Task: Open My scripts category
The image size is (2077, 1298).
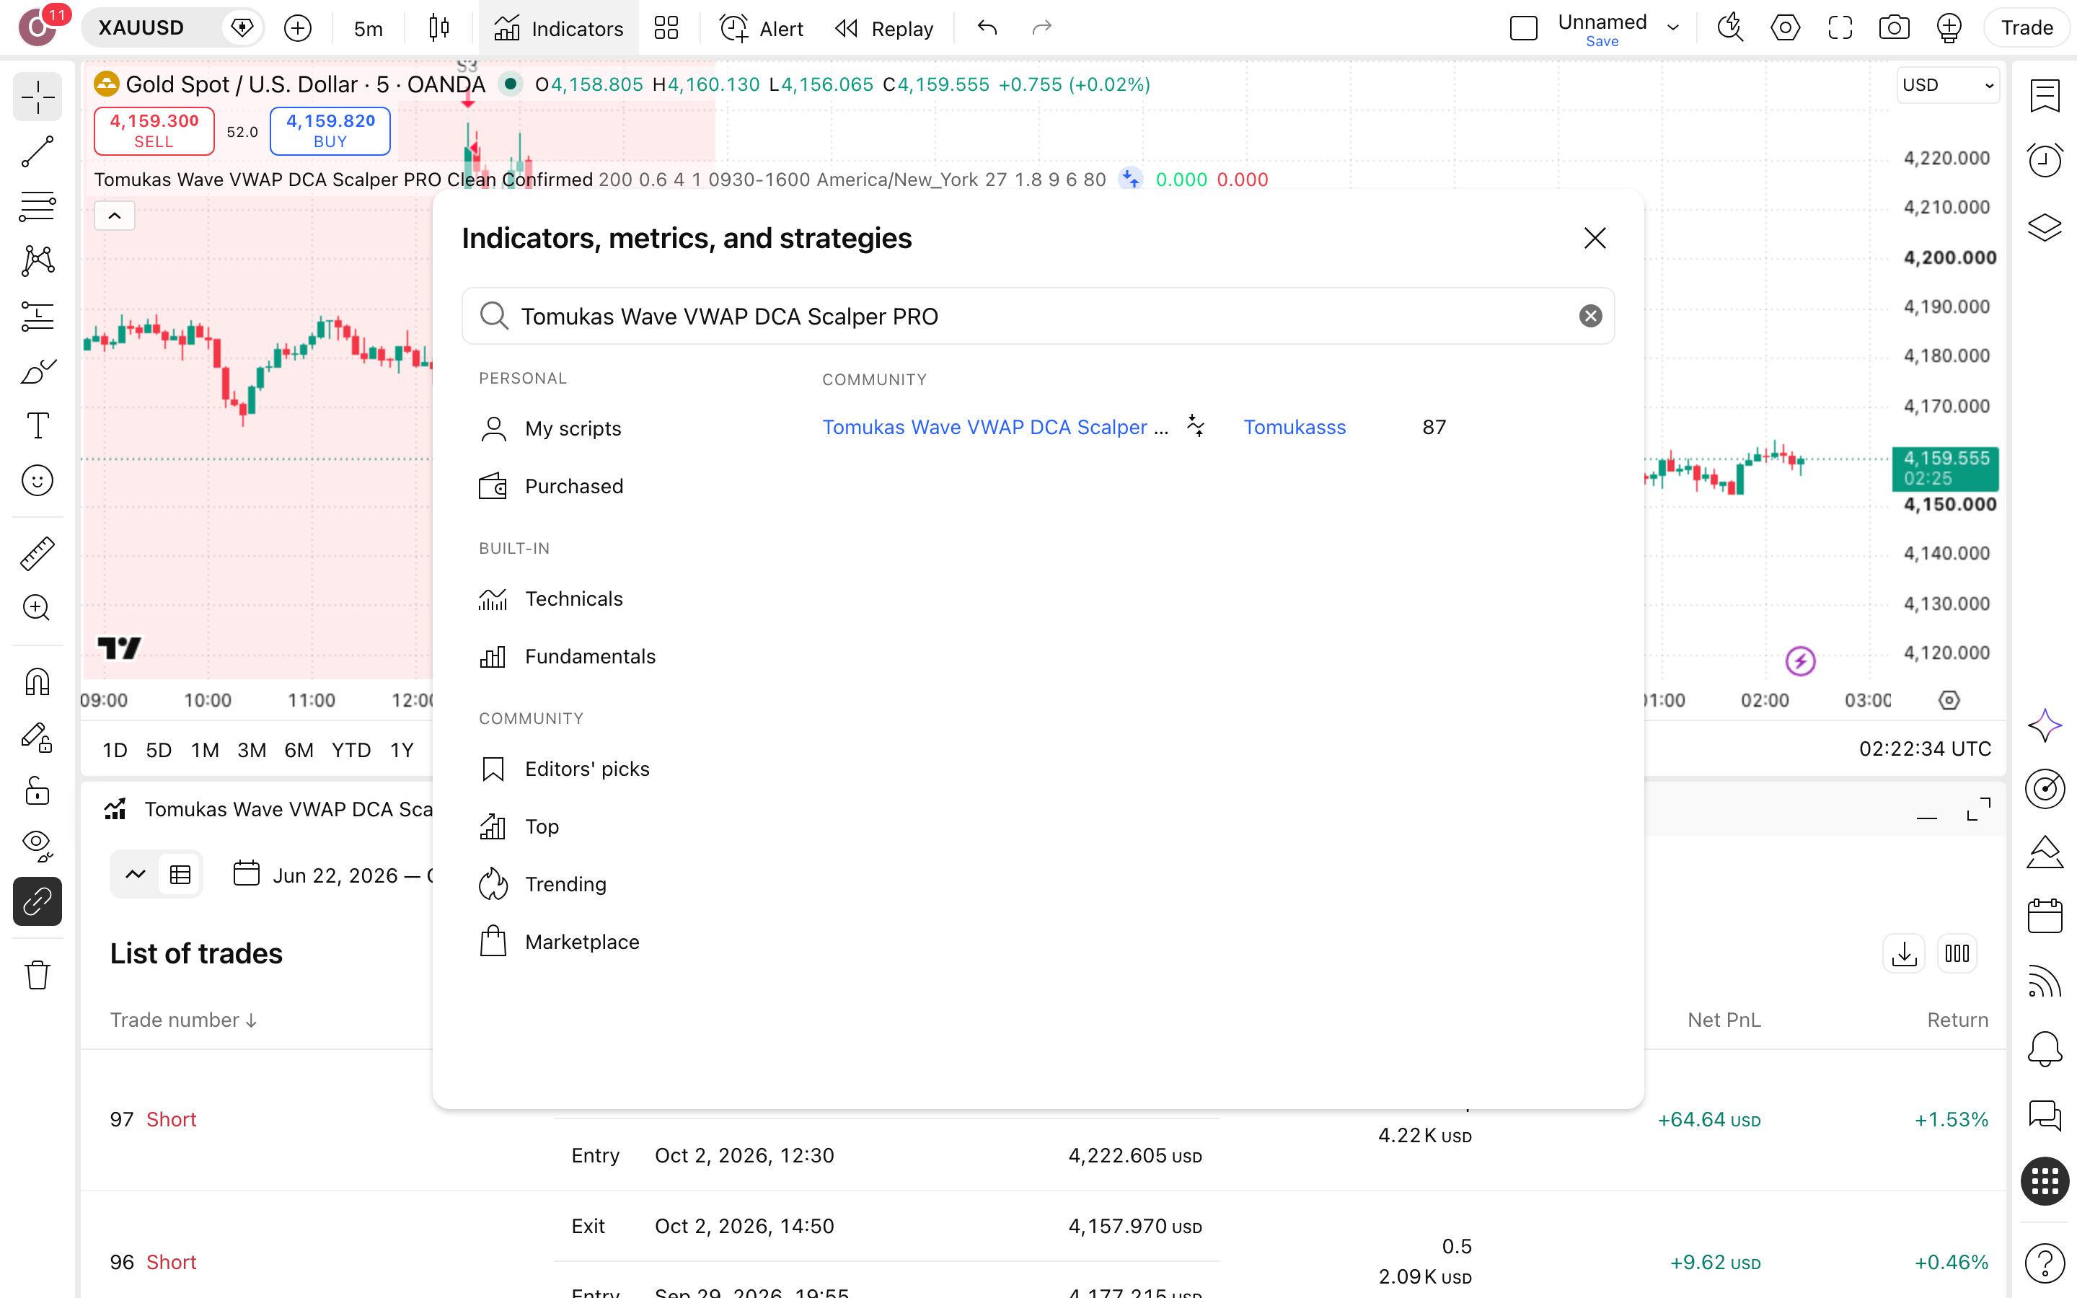Action: (550, 428)
